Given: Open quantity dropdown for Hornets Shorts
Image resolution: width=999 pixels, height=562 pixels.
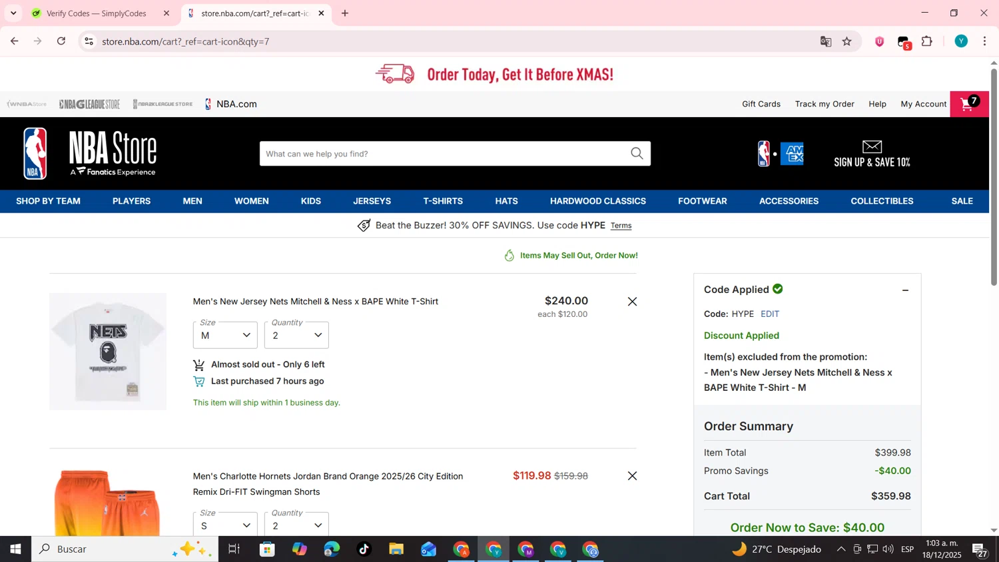Looking at the screenshot, I should click(296, 525).
